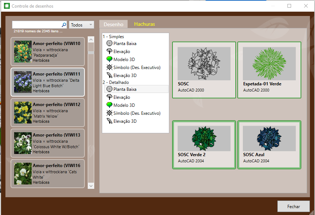The height and width of the screenshot is (215, 315).
Task: Click the 2 - Detalhado group header
Action: pos(116,82)
